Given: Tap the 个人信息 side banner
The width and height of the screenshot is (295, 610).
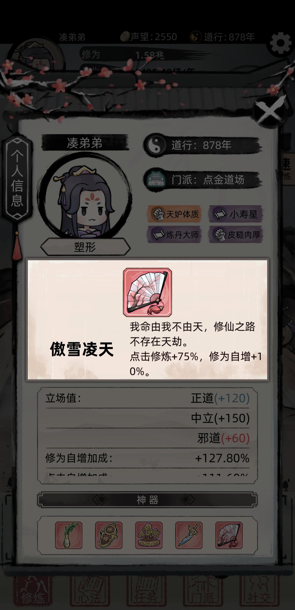Looking at the screenshot, I should [17, 177].
